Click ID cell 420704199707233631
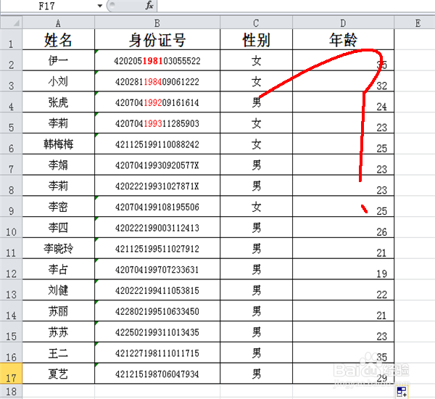The width and height of the screenshot is (435, 399). [x=157, y=269]
